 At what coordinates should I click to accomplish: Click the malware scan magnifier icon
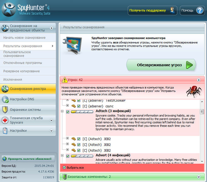(x=5, y=28)
